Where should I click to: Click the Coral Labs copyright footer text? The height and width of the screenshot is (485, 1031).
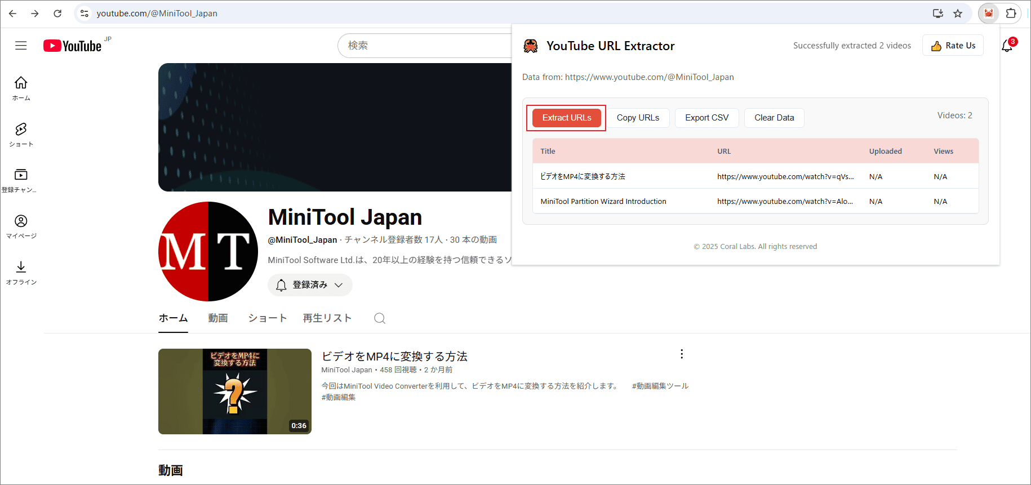click(x=755, y=247)
